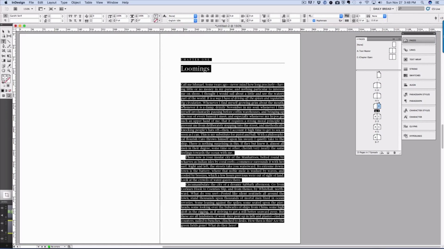Select the Zoom tool
The height and width of the screenshot is (249, 444).
[x=9, y=71]
